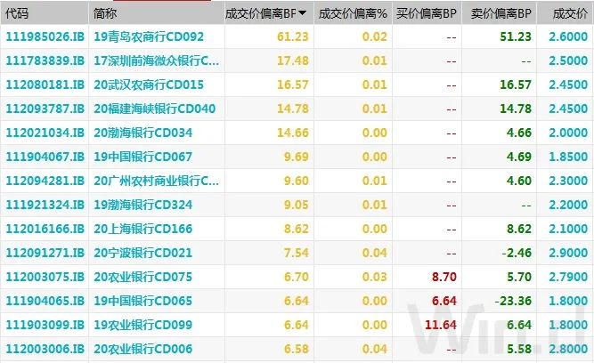Select 17深圳前海微众银行C... name
The width and height of the screenshot is (594, 363).
click(156, 60)
